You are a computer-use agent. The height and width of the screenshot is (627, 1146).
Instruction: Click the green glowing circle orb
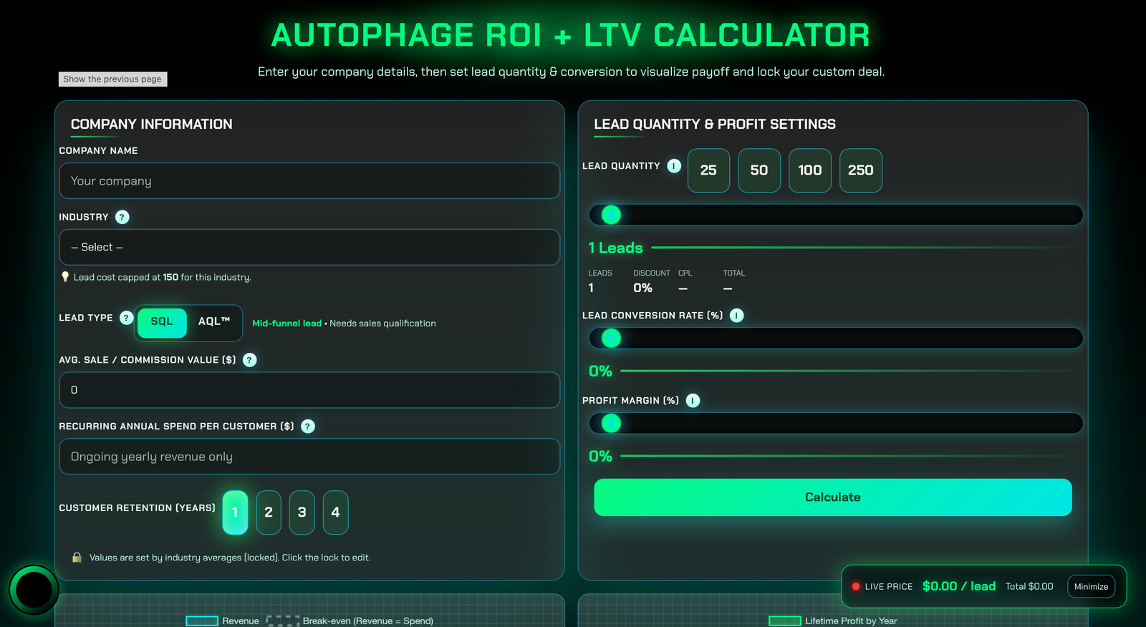(34, 590)
